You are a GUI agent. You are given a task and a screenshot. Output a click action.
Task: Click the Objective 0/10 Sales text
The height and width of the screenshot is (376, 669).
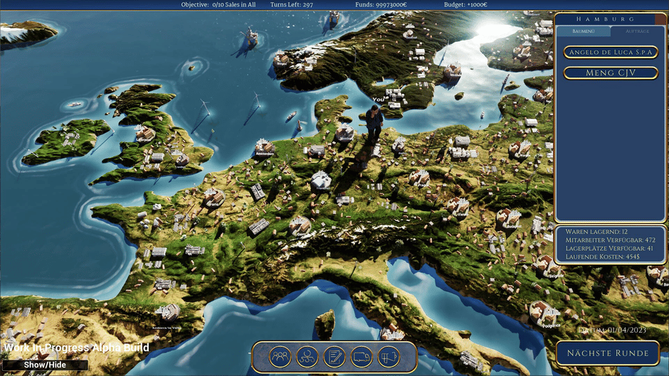tap(218, 5)
